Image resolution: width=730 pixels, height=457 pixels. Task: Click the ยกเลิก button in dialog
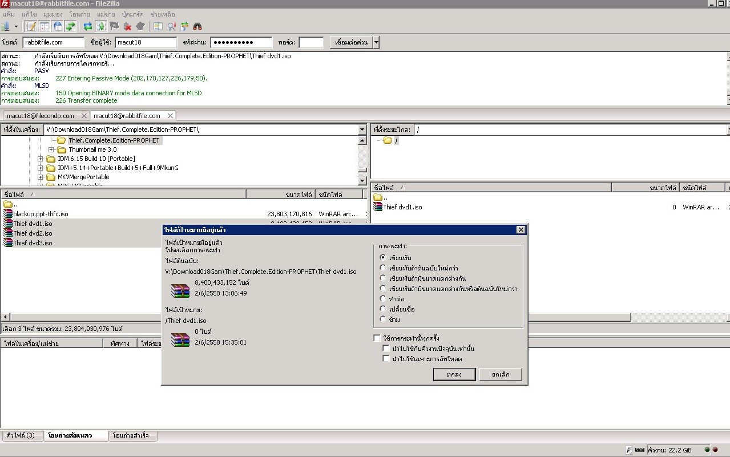pos(500,374)
